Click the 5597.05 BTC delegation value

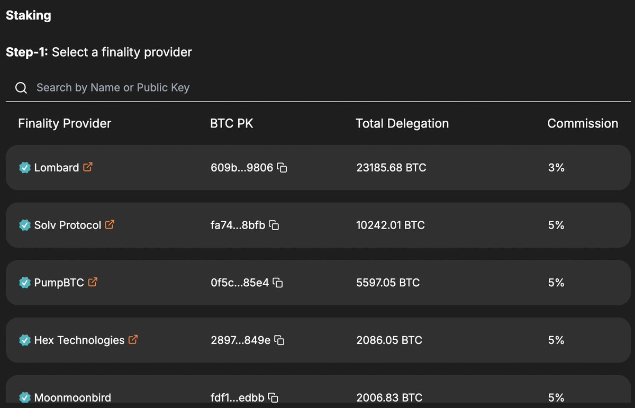click(x=388, y=283)
